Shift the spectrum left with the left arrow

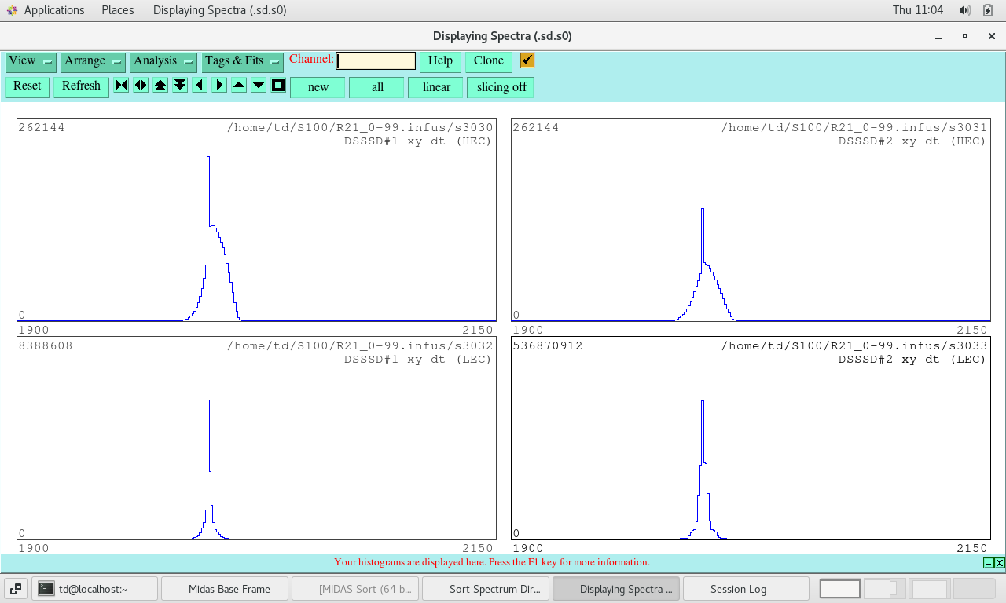200,86
